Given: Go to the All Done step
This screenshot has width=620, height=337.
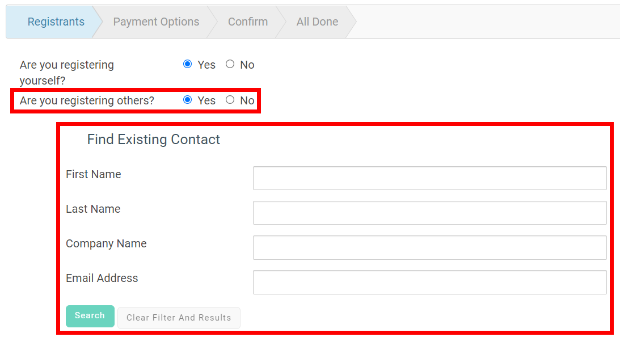Looking at the screenshot, I should (317, 22).
